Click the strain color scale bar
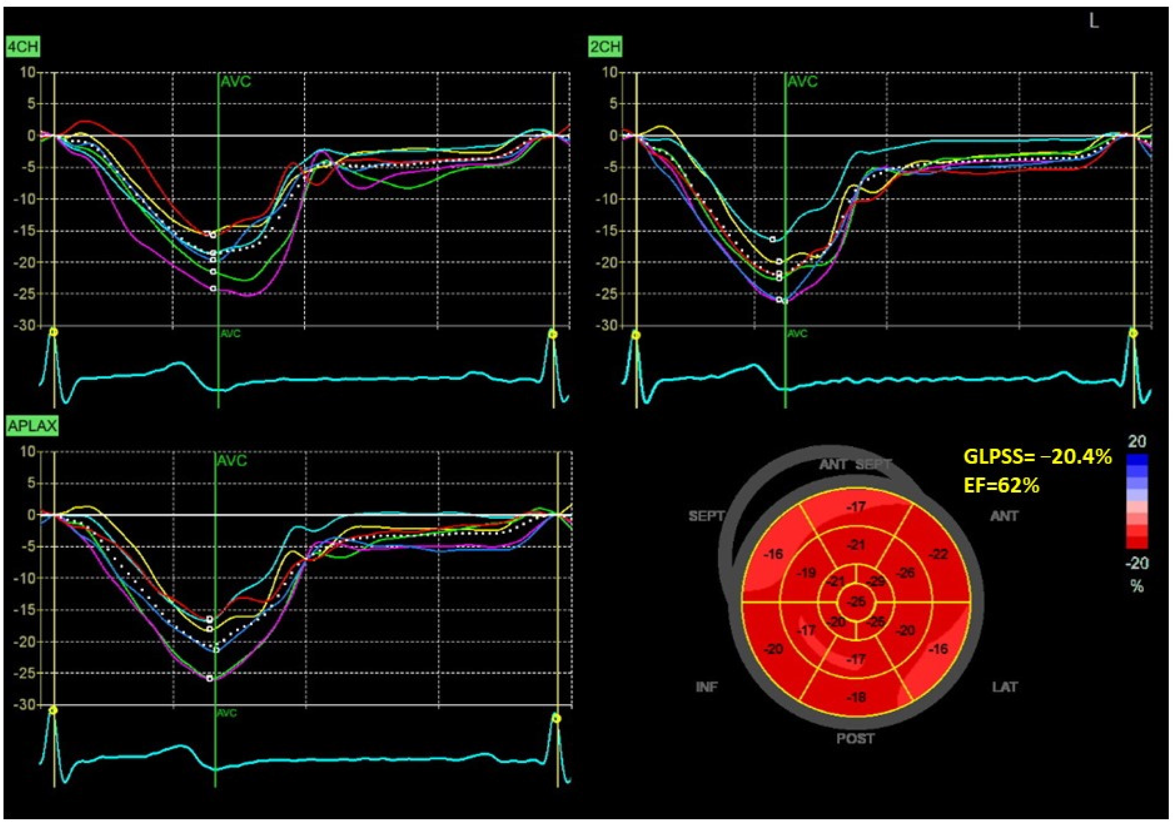Image resolution: width=1173 pixels, height=824 pixels. click(1137, 501)
